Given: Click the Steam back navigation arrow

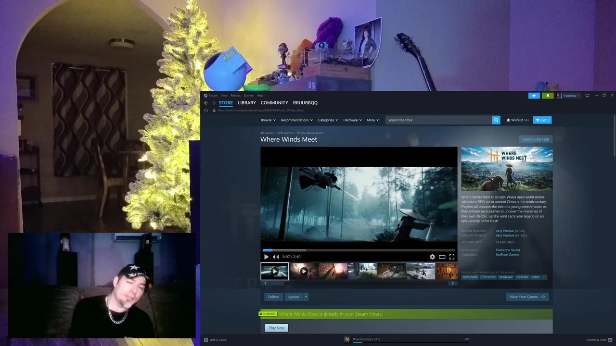Looking at the screenshot, I should (x=206, y=103).
